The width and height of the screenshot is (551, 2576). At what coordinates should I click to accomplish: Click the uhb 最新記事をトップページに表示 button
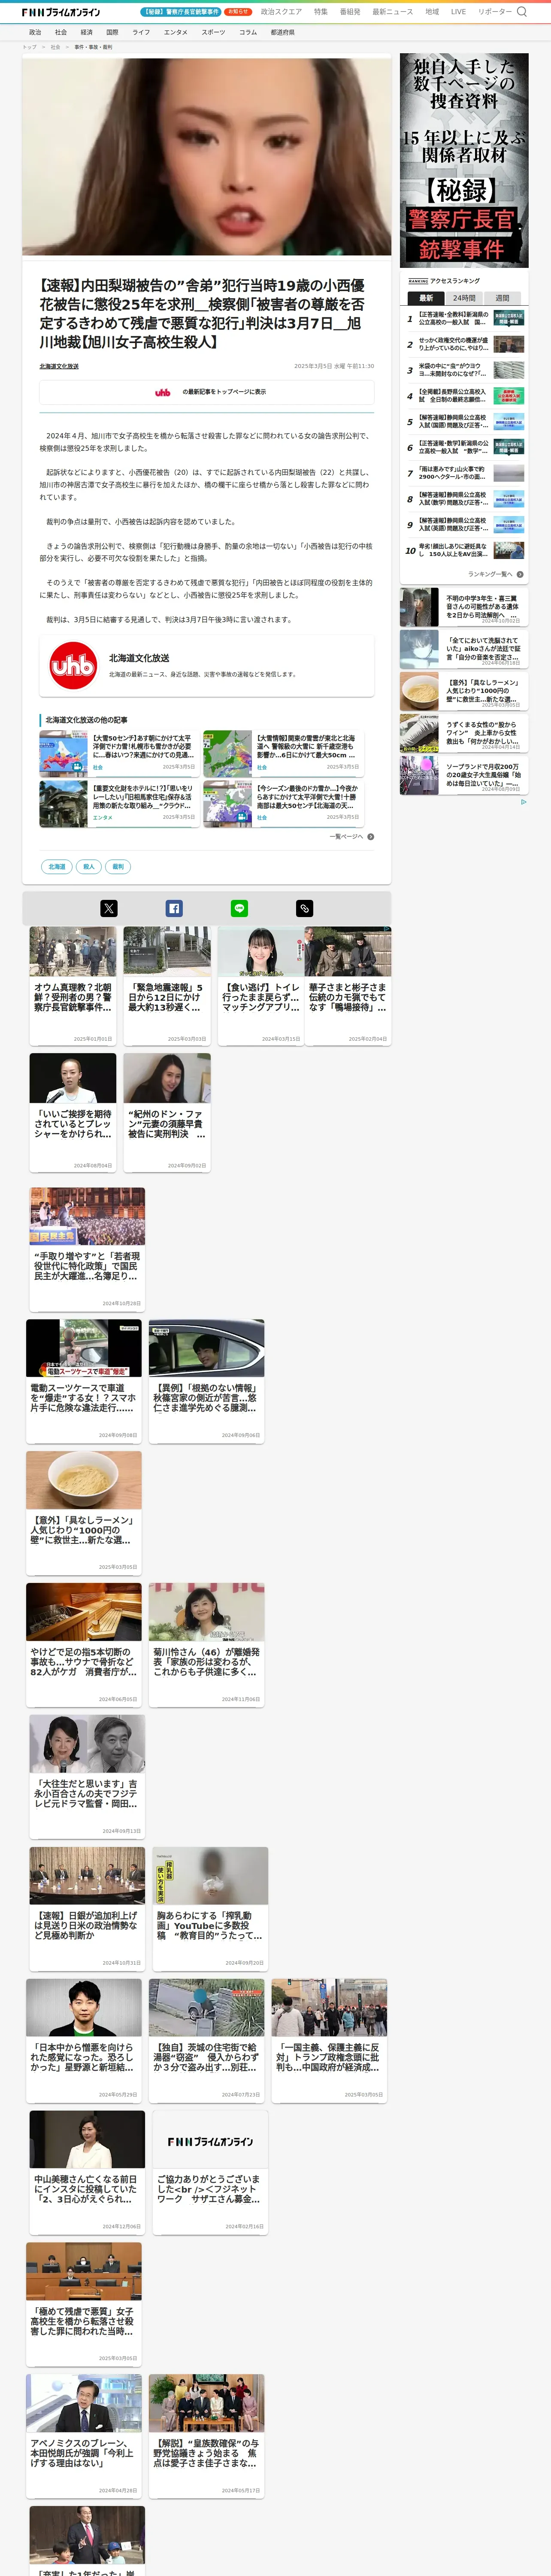point(207,392)
